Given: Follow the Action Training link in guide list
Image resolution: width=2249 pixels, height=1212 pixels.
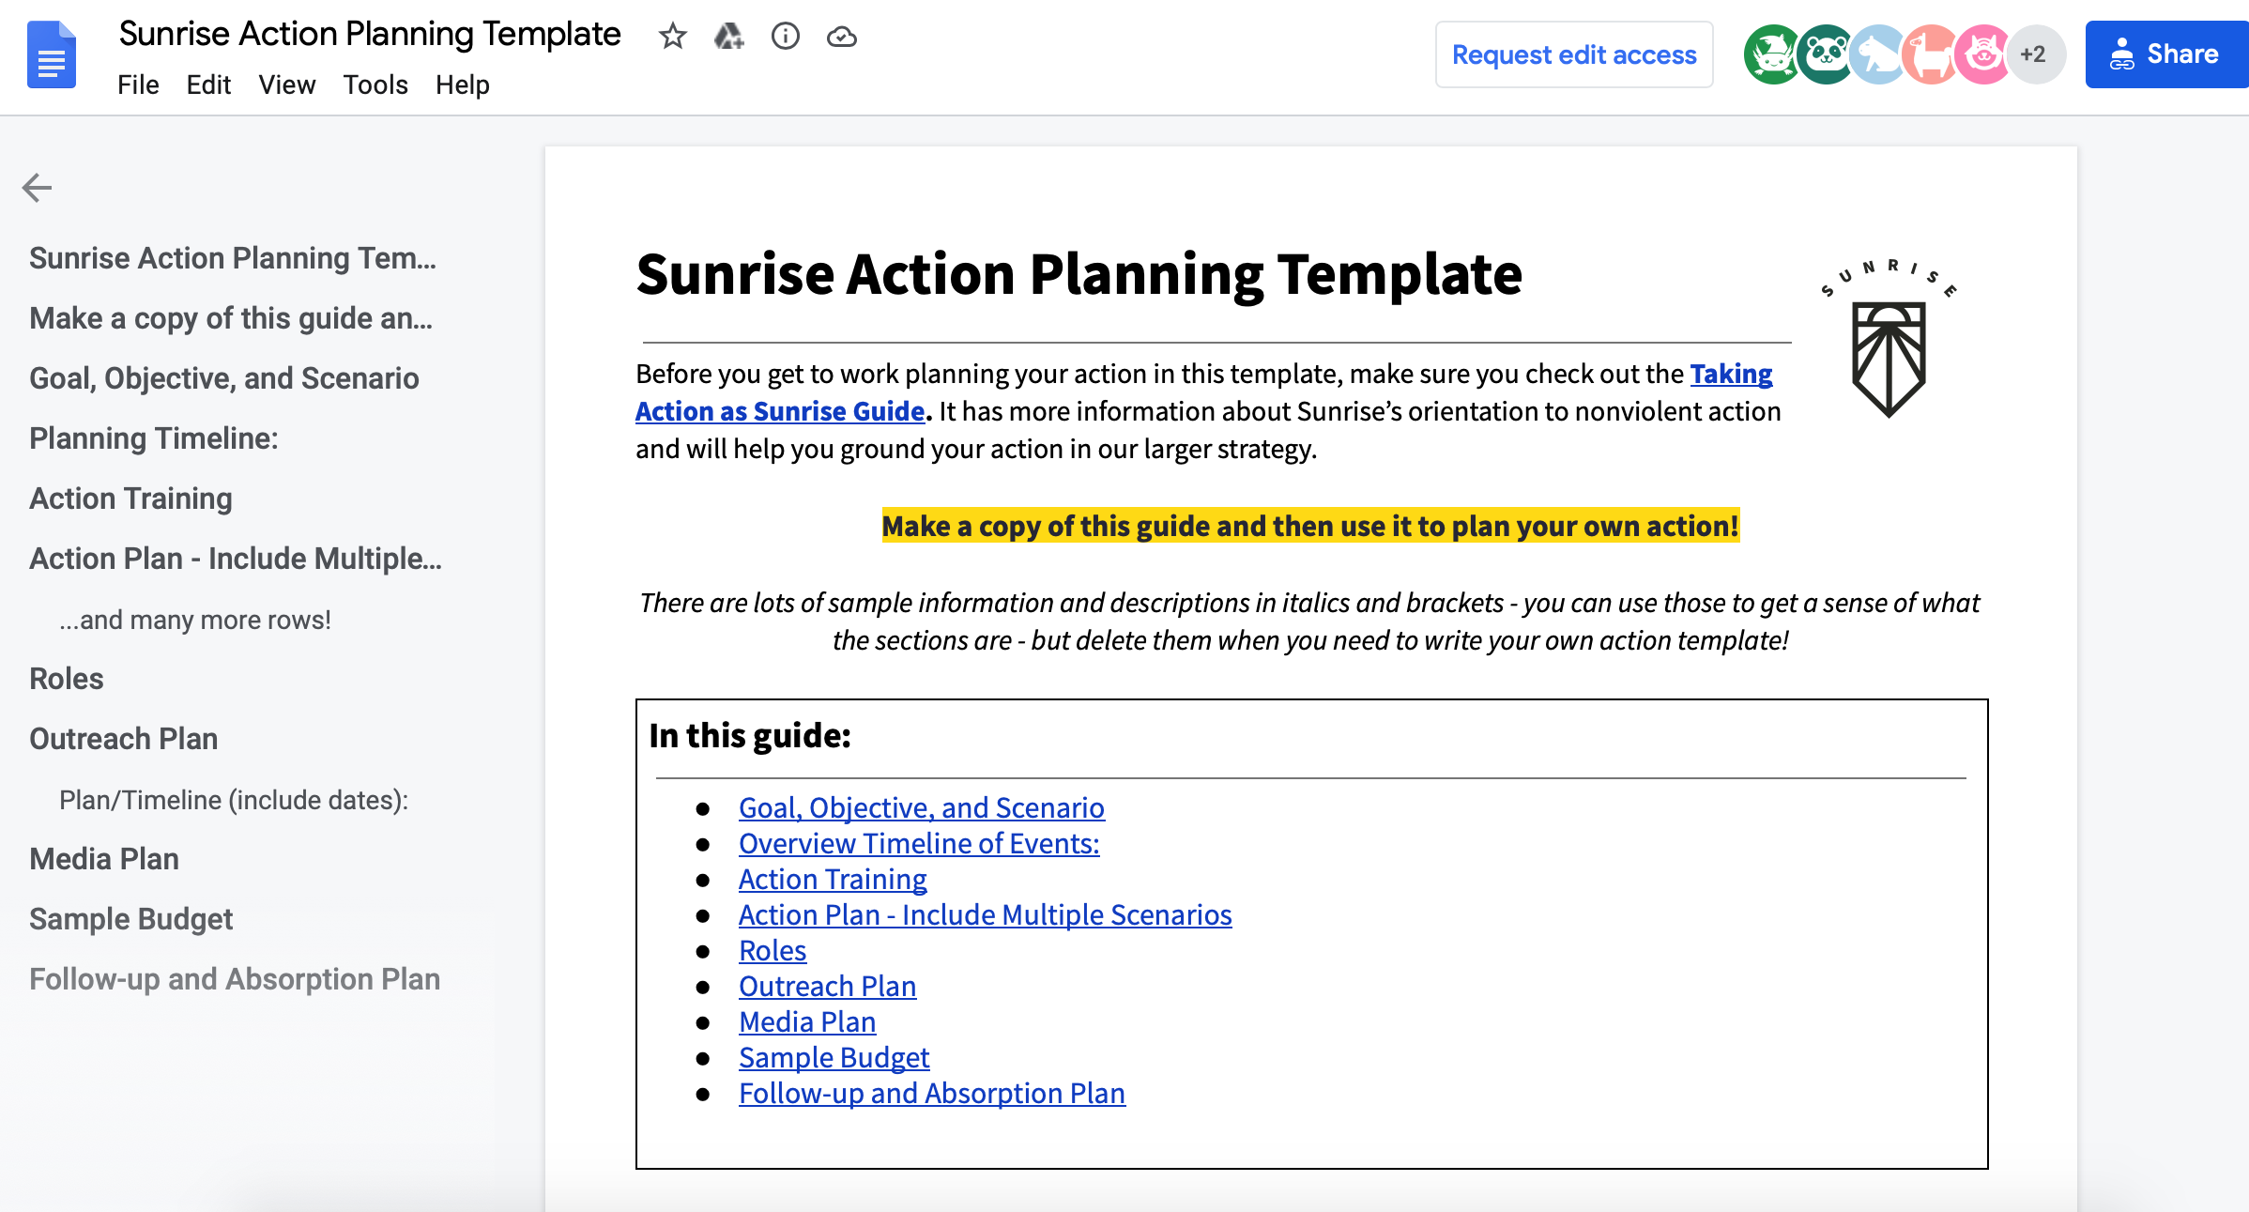Looking at the screenshot, I should click(x=833, y=879).
